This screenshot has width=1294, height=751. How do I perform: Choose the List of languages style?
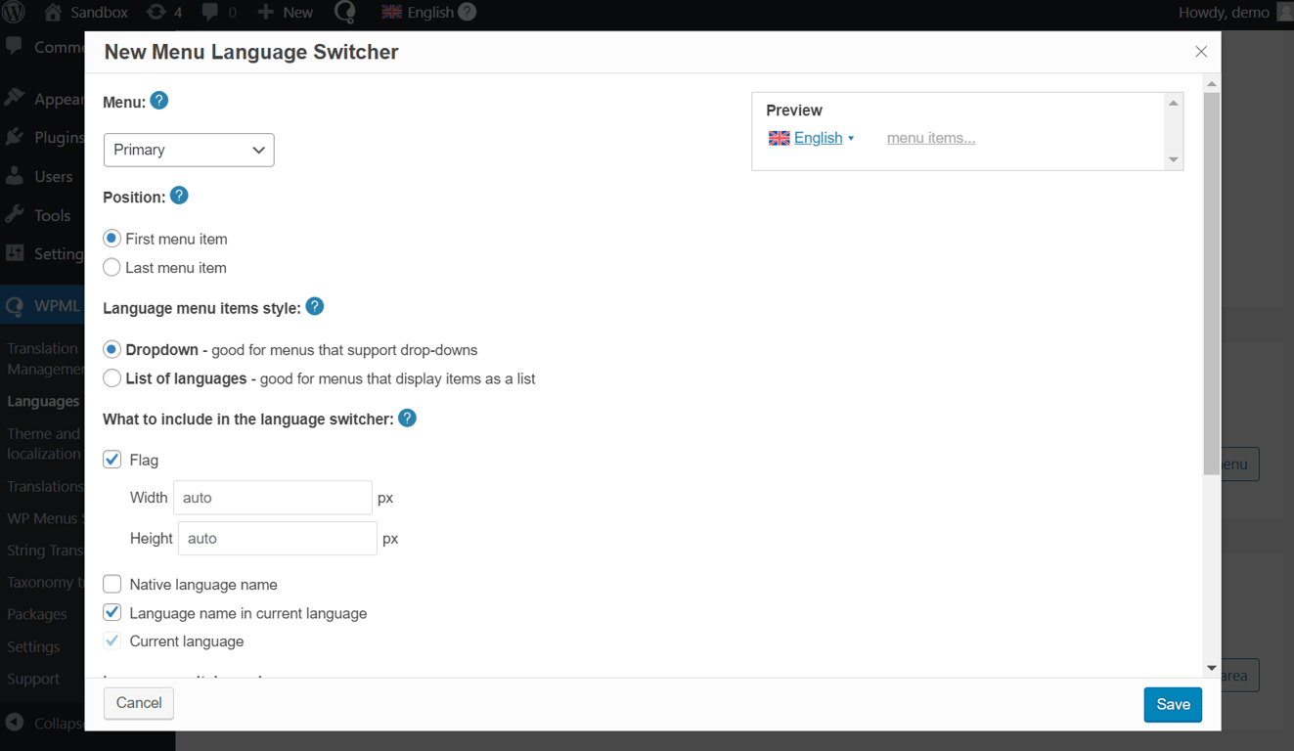click(x=112, y=378)
